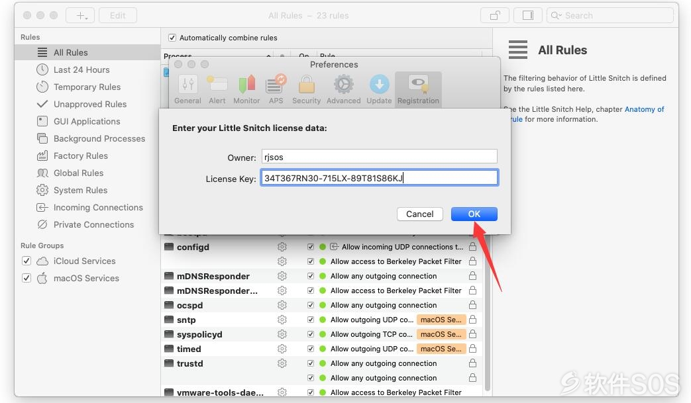Screen dimensions: 691x403
Task: Click the Registration preferences icon
Action: coord(418,84)
